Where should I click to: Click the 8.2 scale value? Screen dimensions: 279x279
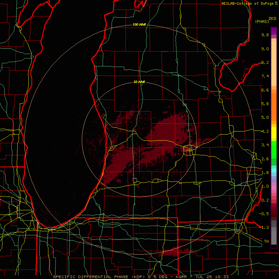pyautogui.click(x=265, y=62)
